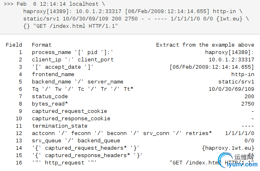This screenshot has width=260, height=171.
Task: Click the client_ip client_port format entry
Action: pos(67,60)
